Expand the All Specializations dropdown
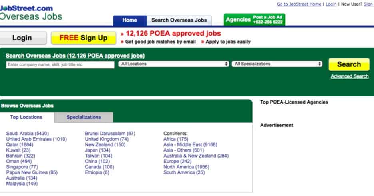374x196 pixels. pos(277,64)
